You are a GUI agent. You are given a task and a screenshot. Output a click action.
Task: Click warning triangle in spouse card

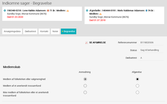tap(101, 14)
